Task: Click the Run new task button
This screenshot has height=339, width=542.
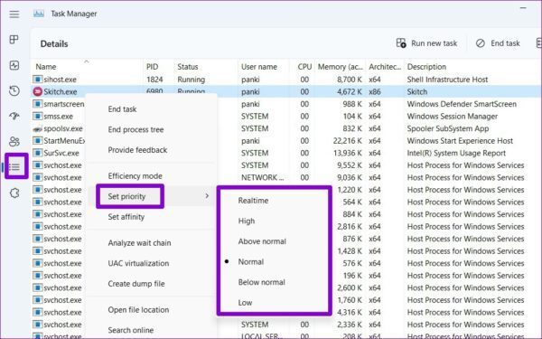Action: pos(427,43)
